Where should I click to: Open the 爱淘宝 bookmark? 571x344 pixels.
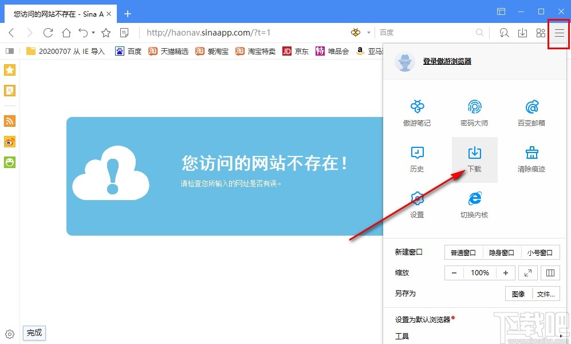[211, 51]
